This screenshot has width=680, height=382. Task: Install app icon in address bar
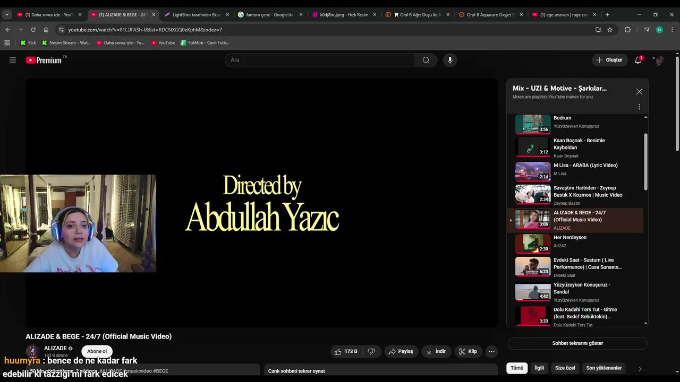tap(598, 30)
